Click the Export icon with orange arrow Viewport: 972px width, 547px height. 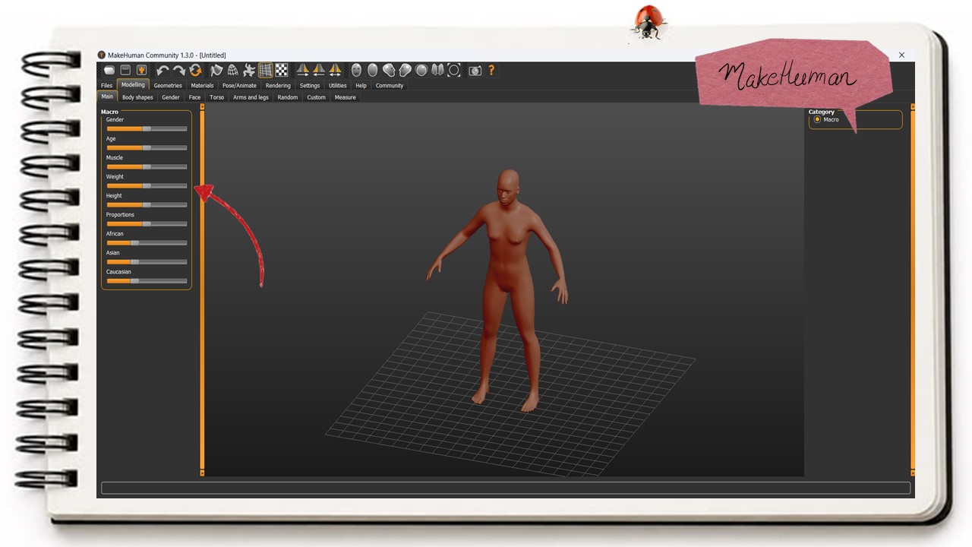point(141,71)
